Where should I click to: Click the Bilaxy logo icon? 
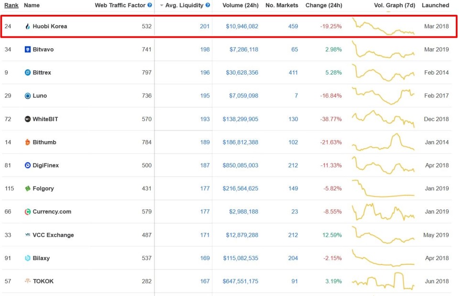coord(28,258)
